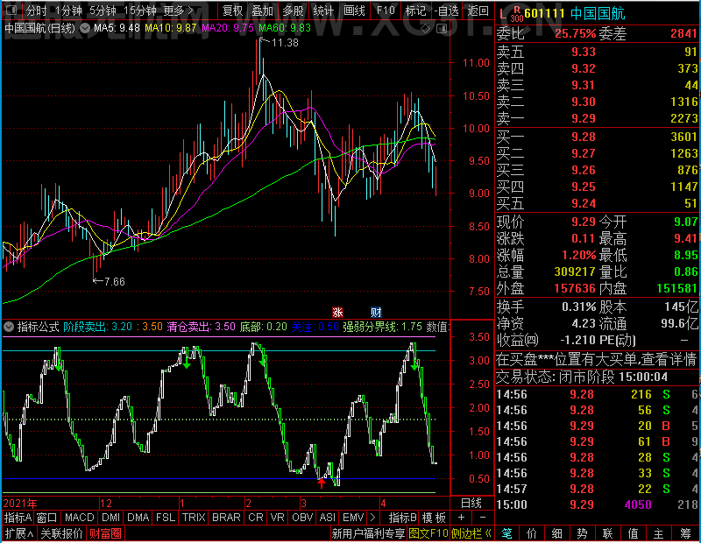Select the ASI indicator
This screenshot has height=543, width=701.
click(328, 518)
